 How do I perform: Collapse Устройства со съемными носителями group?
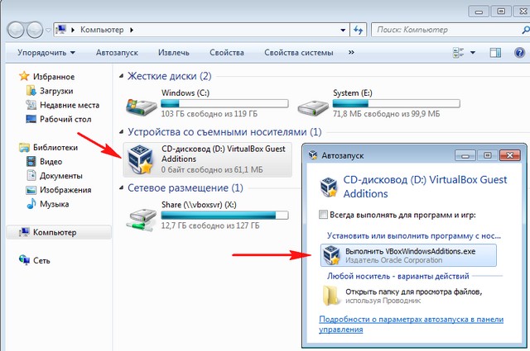tap(122, 132)
